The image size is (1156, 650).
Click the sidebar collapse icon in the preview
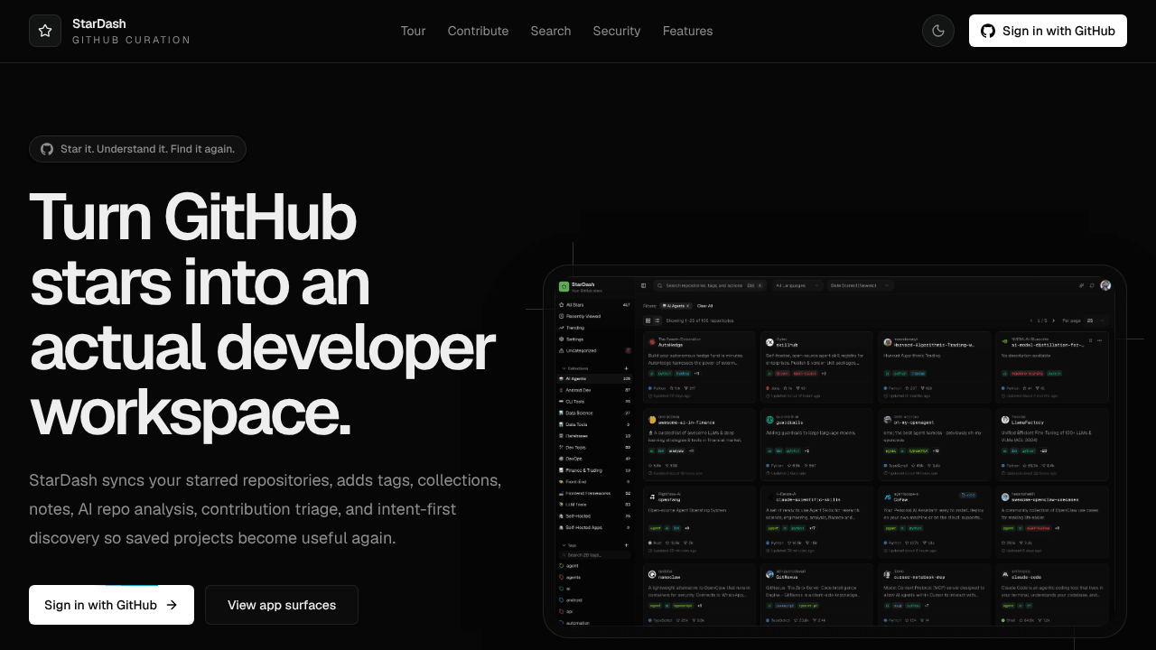pyautogui.click(x=643, y=285)
